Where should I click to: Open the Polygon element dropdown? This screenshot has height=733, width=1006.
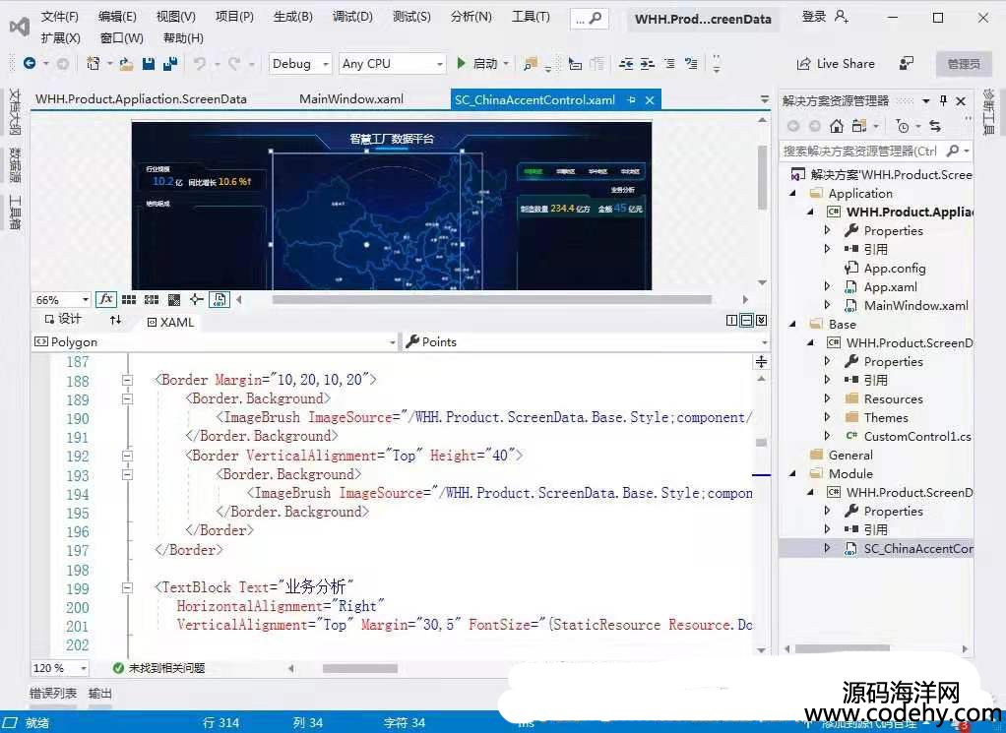pyautogui.click(x=215, y=341)
